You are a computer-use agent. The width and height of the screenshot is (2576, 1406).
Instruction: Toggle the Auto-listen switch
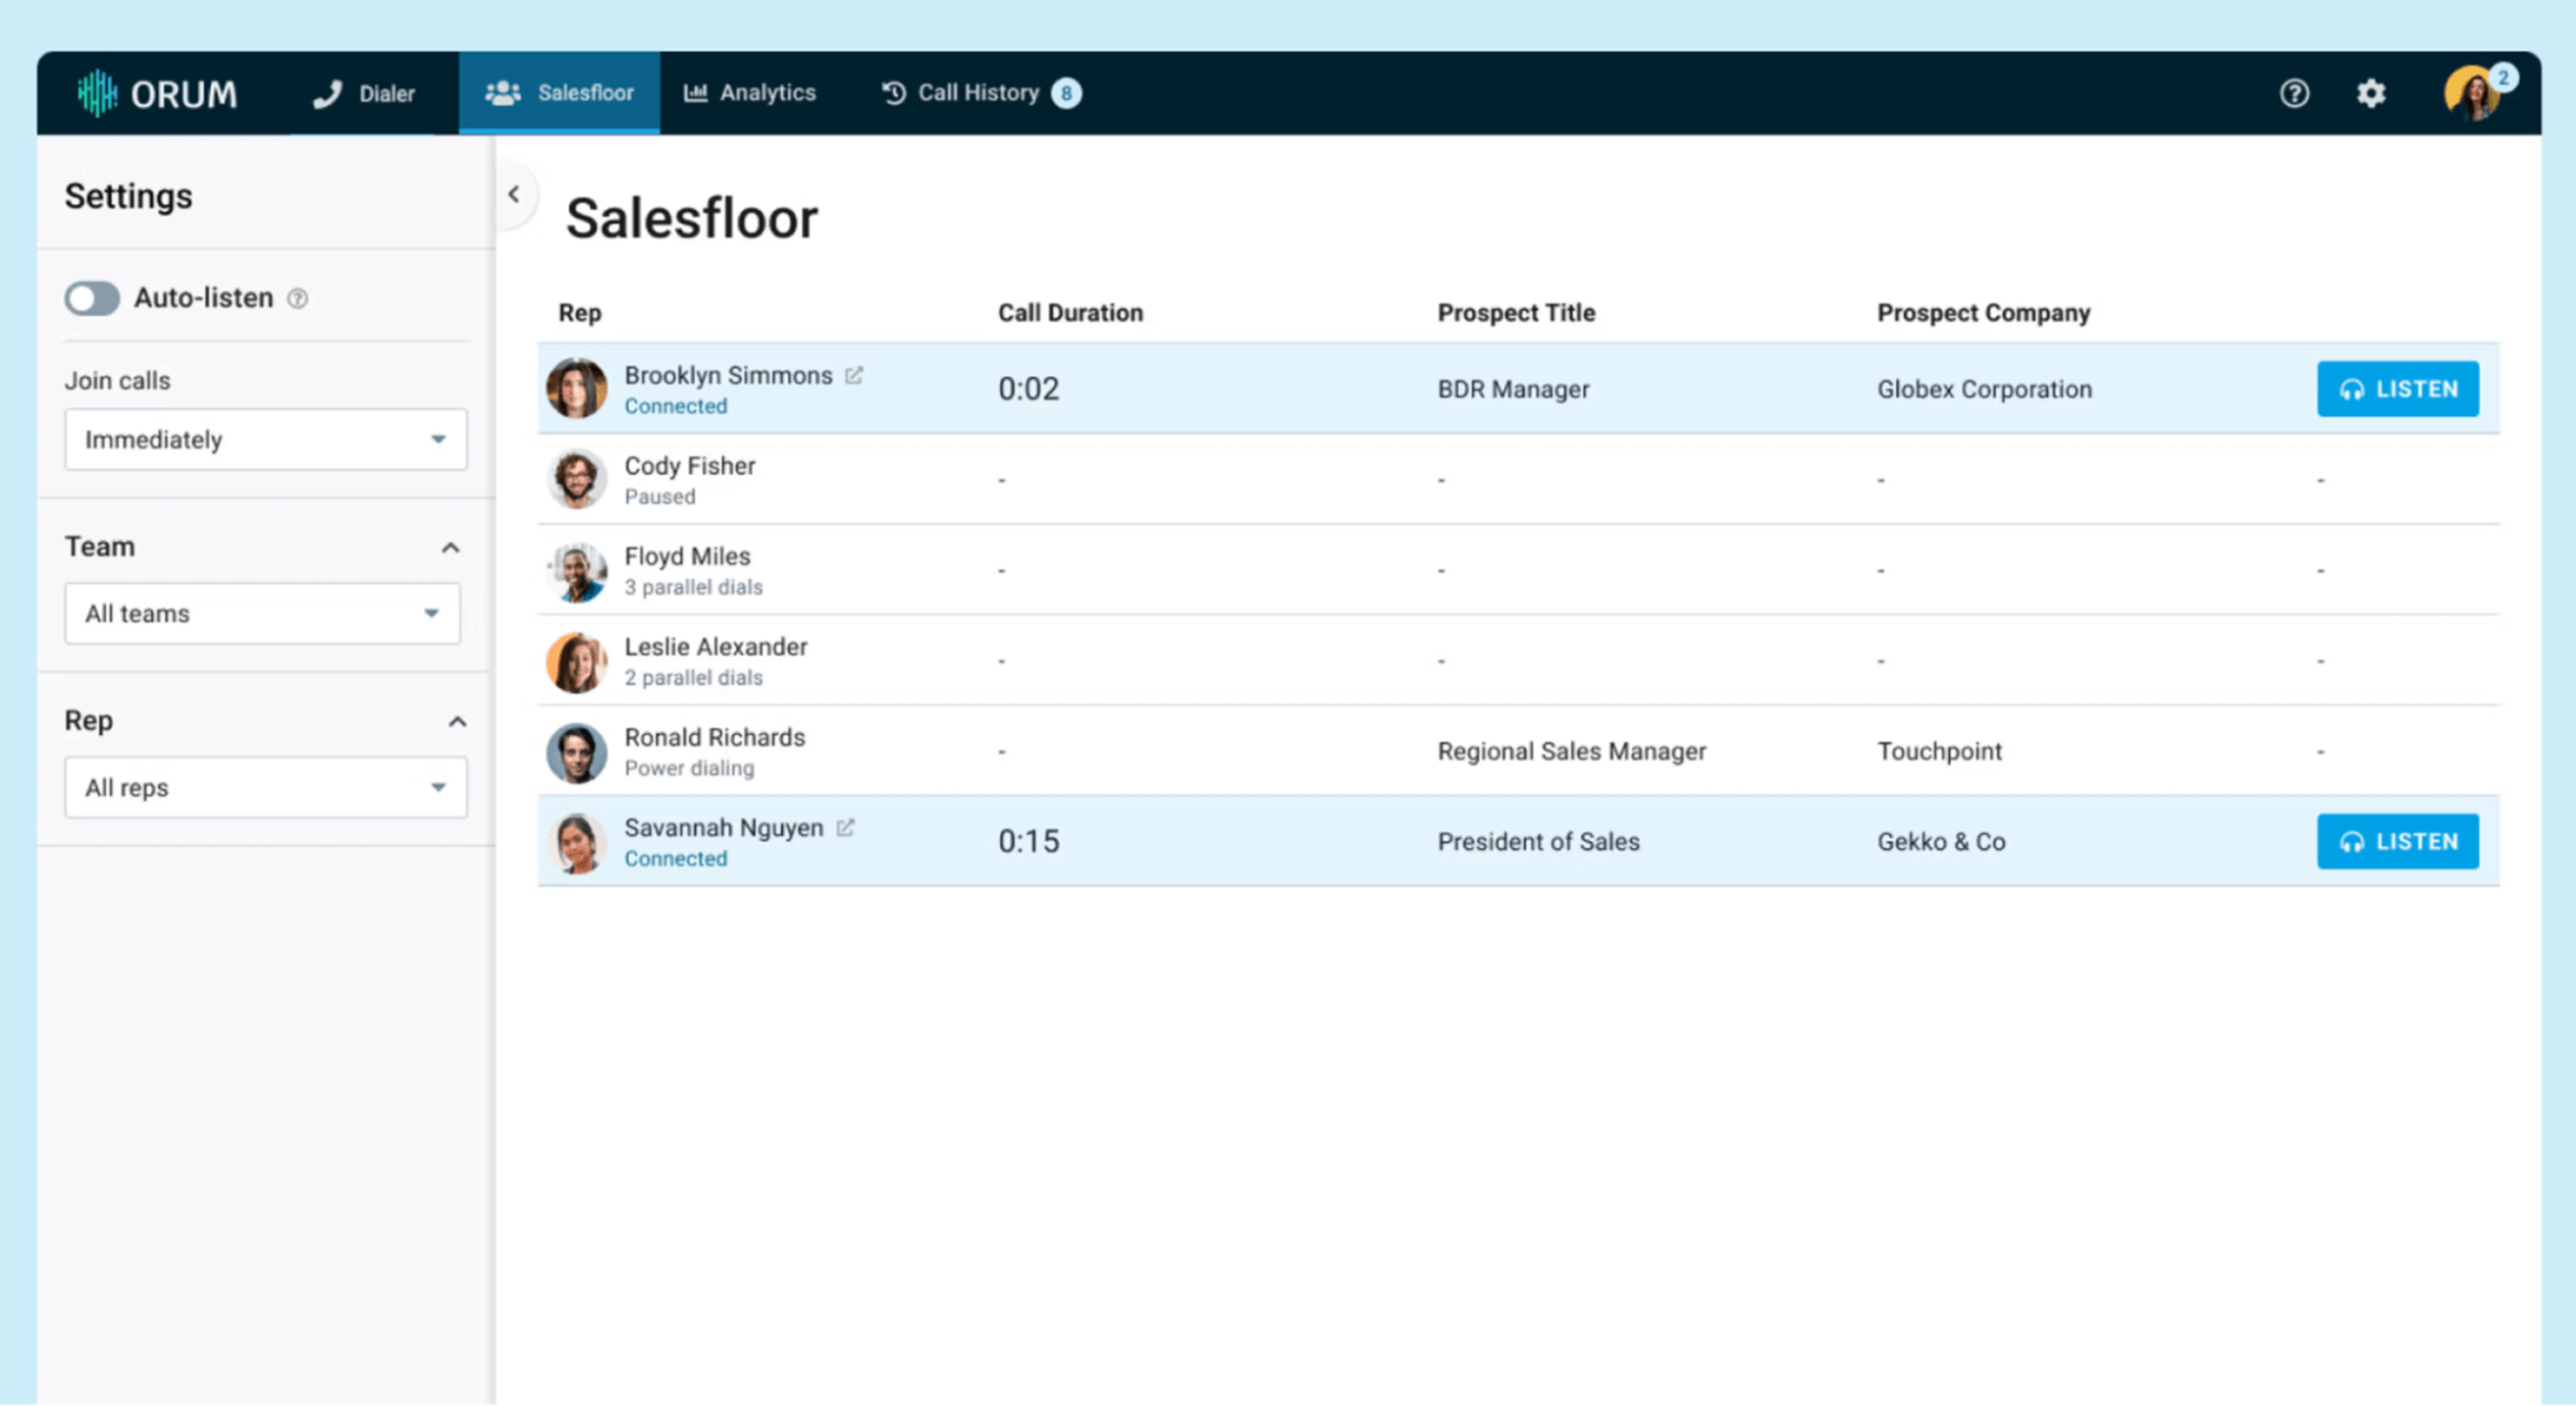tap(92, 298)
